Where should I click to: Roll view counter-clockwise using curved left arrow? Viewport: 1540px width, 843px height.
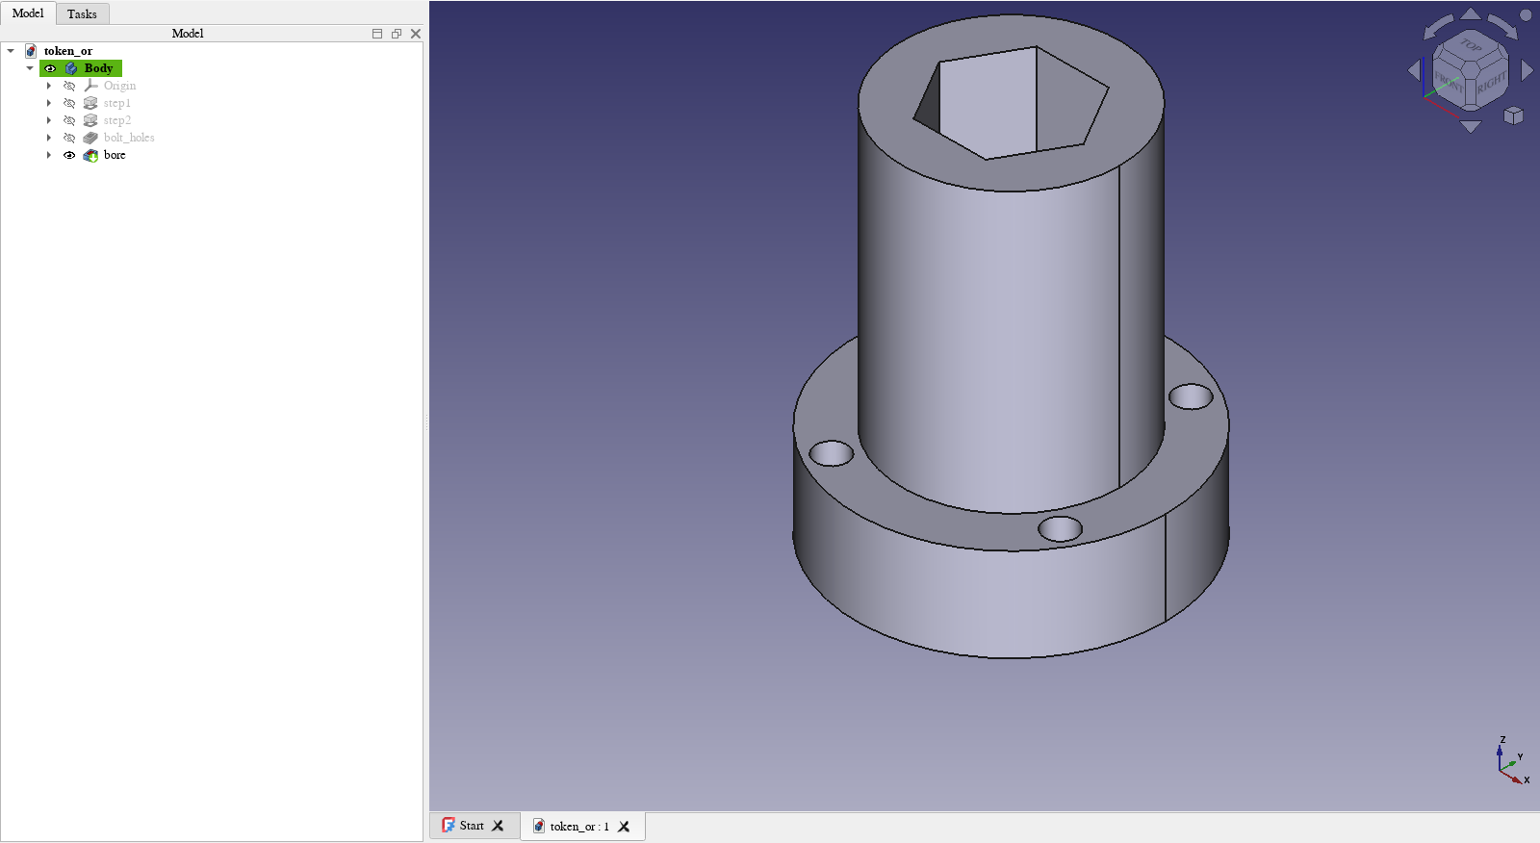pos(1438,26)
